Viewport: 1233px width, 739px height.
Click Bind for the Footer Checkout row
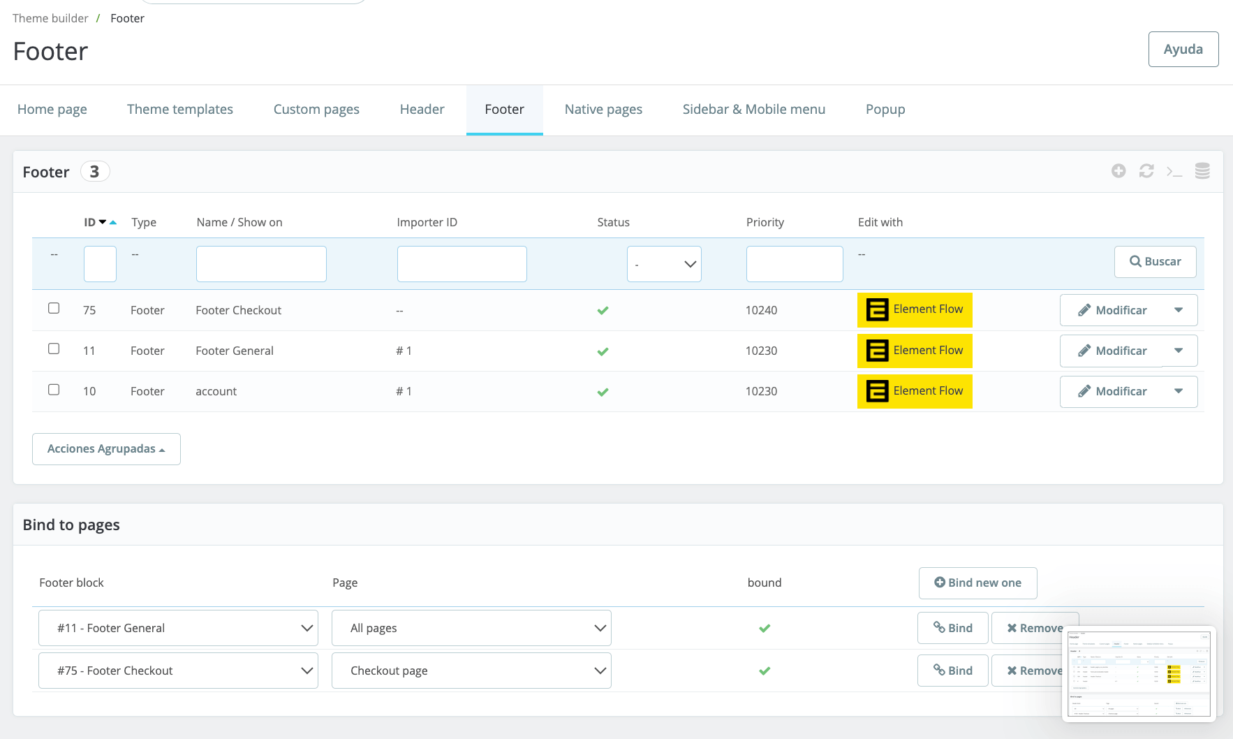coord(953,671)
